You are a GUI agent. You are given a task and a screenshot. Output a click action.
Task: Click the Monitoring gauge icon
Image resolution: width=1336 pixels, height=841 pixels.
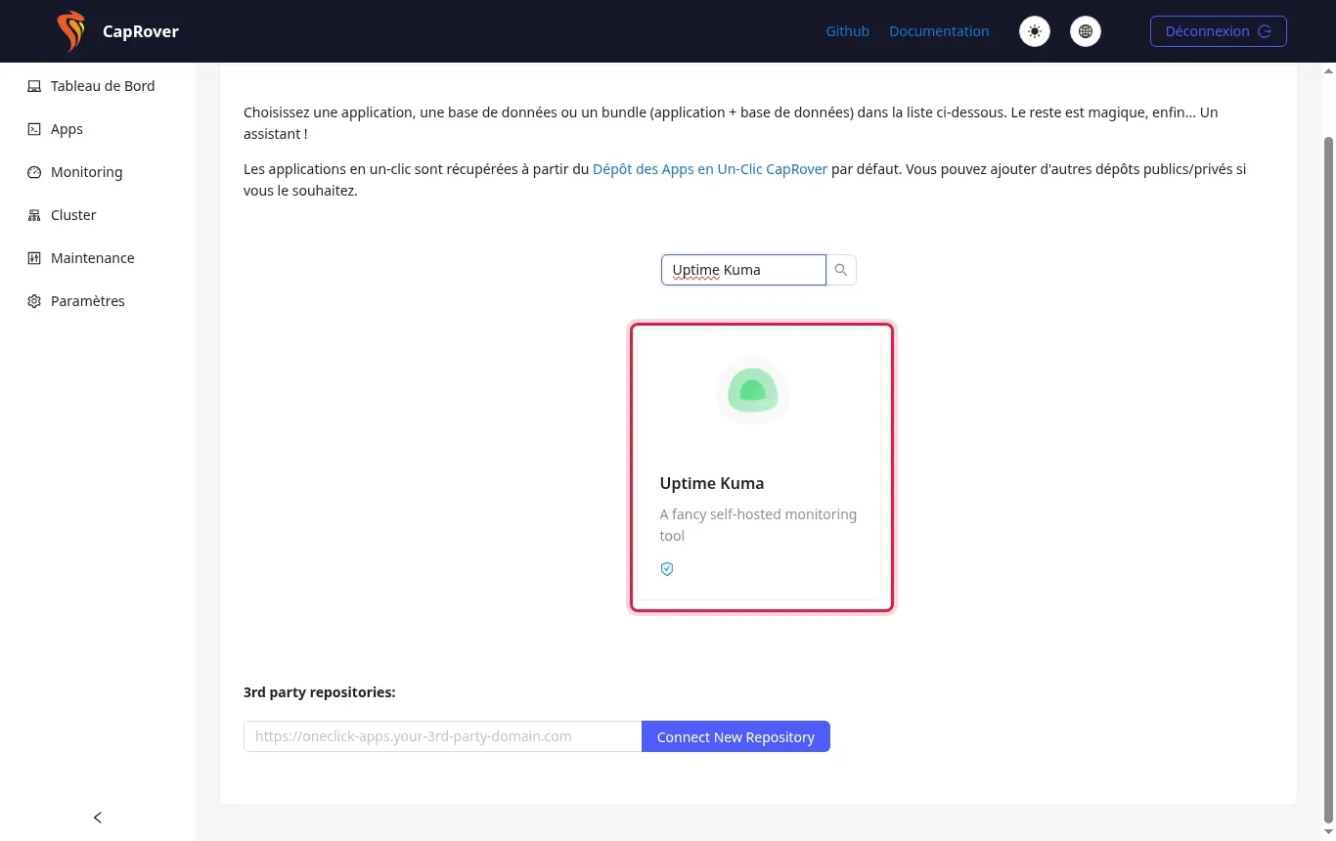pos(34,172)
